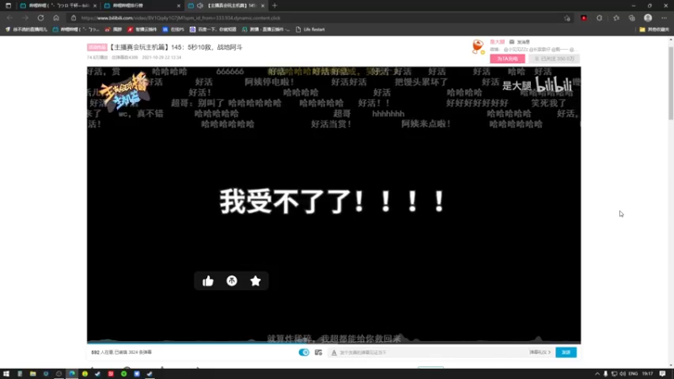Refresh the current page
The width and height of the screenshot is (674, 379).
point(40,18)
